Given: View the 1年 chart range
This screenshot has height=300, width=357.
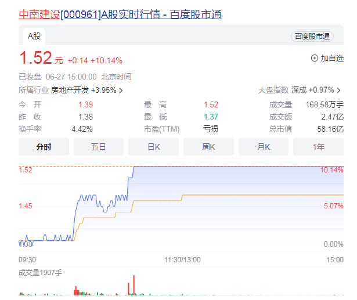Looking at the screenshot, I should coord(318,147).
